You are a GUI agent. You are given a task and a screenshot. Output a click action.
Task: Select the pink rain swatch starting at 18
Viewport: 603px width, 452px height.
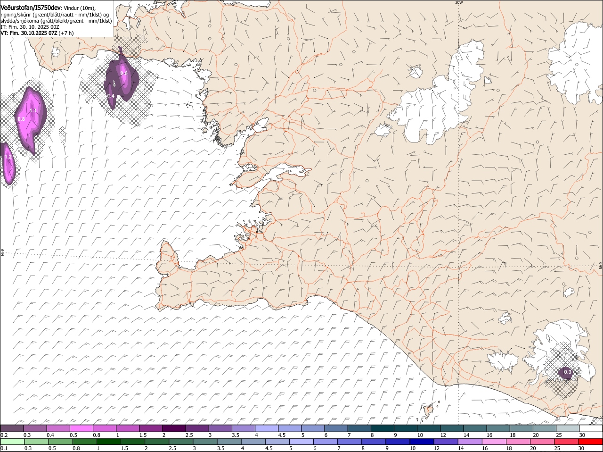click(x=518, y=442)
